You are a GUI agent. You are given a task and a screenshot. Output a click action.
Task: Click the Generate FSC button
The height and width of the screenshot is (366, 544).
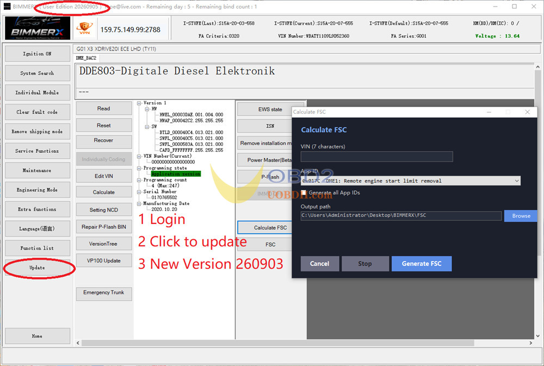coord(422,264)
